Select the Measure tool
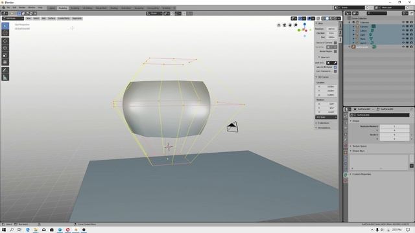The width and height of the screenshot is (415, 233). 5,78
